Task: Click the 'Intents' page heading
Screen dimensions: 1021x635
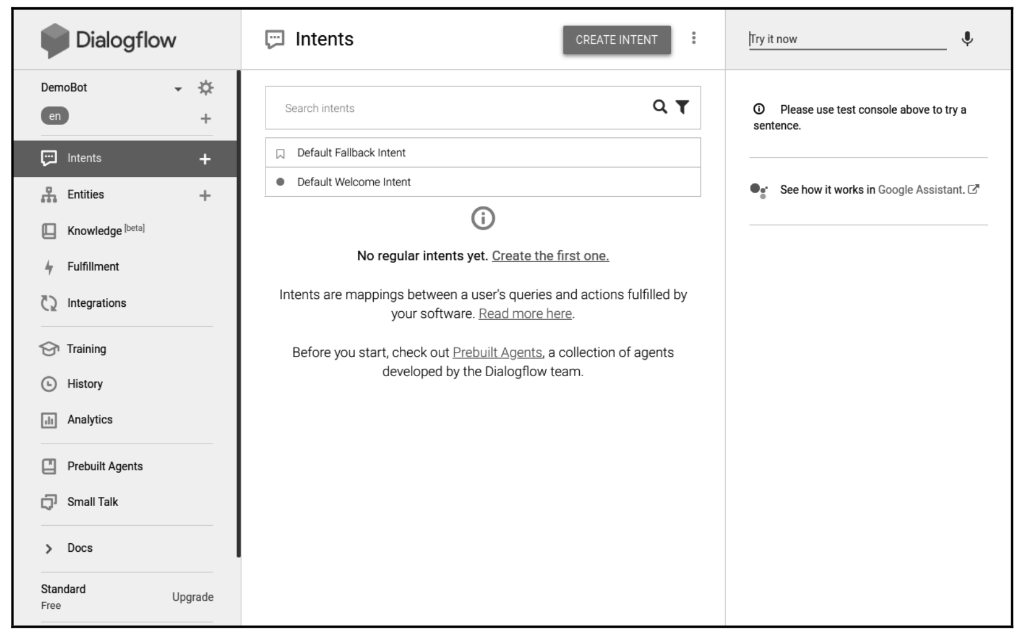Action: pos(325,39)
